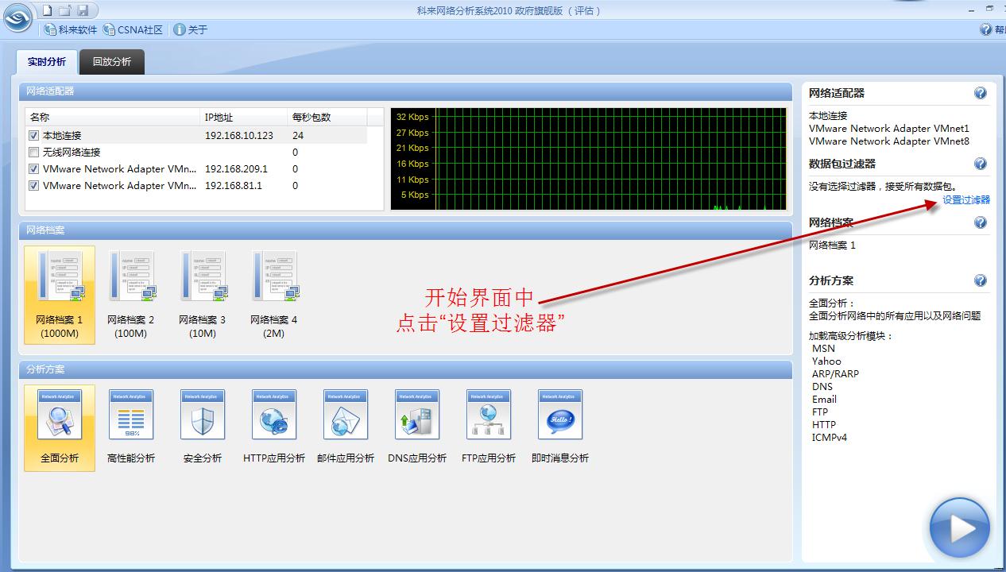Click the help icon beside 数据包过滤器
The image size is (1006, 572).
[980, 164]
